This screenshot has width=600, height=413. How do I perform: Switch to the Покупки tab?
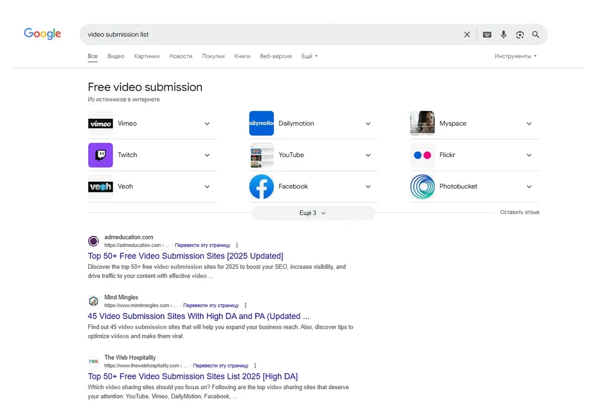click(213, 56)
